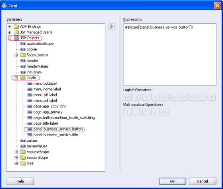Select the menu.bsl.label variable icon
The image size is (223, 189).
pos(29,84)
